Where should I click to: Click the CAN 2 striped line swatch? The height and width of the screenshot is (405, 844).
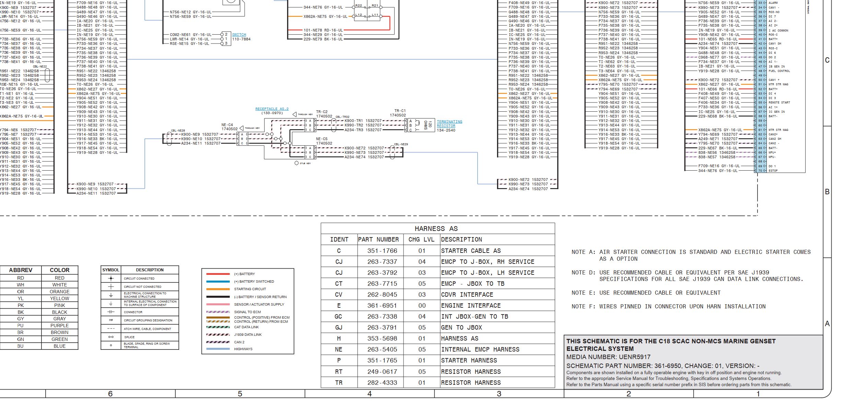click(x=218, y=342)
